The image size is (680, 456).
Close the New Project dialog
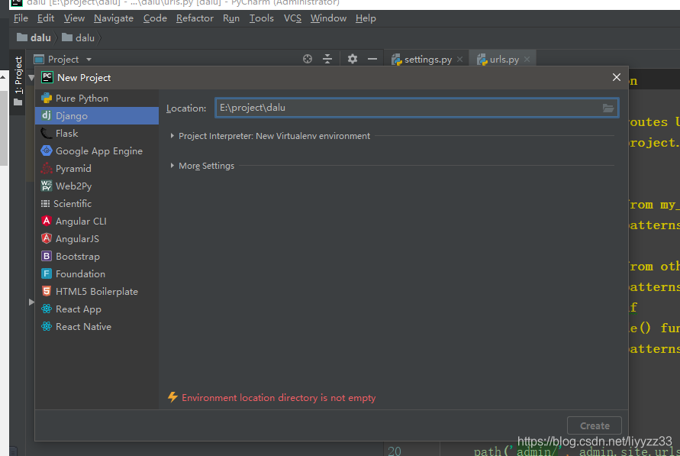point(616,77)
